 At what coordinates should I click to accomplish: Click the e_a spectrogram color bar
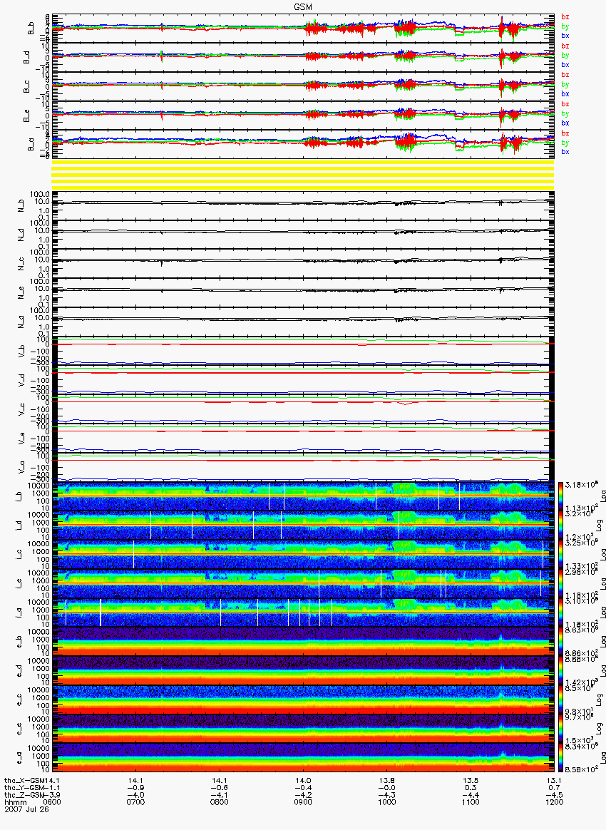coord(559,757)
